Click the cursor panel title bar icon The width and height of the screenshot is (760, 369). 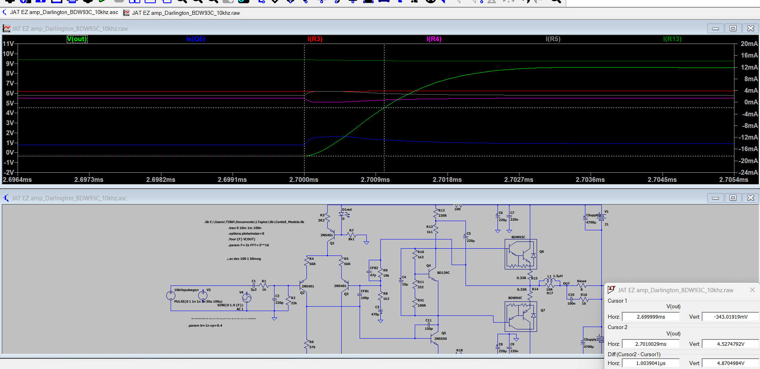pos(611,290)
